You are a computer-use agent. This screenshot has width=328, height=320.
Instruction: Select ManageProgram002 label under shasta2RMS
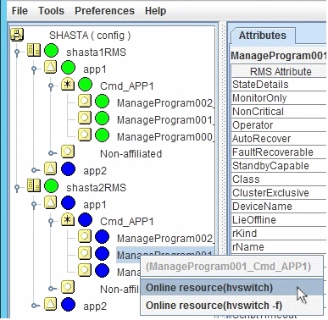click(x=165, y=239)
